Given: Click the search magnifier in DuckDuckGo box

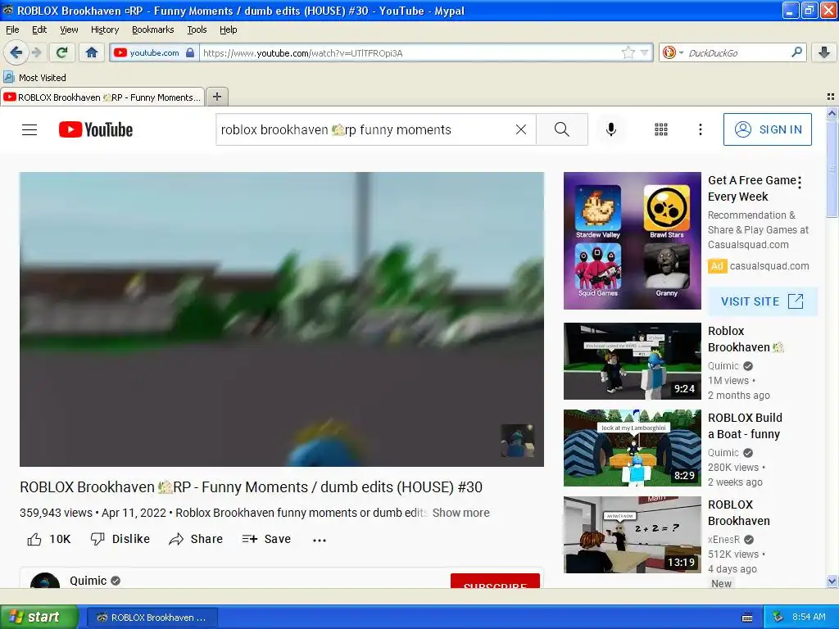Looking at the screenshot, I should [x=796, y=52].
